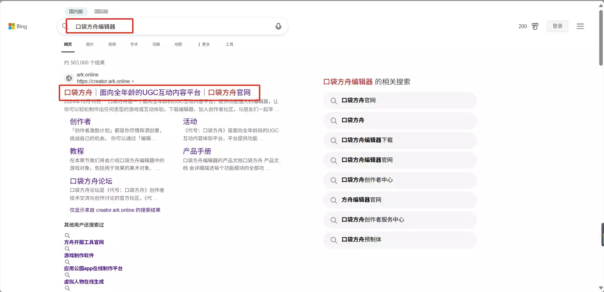Open the 活动 sitelink
This screenshot has height=292, width=604.
[x=190, y=122]
